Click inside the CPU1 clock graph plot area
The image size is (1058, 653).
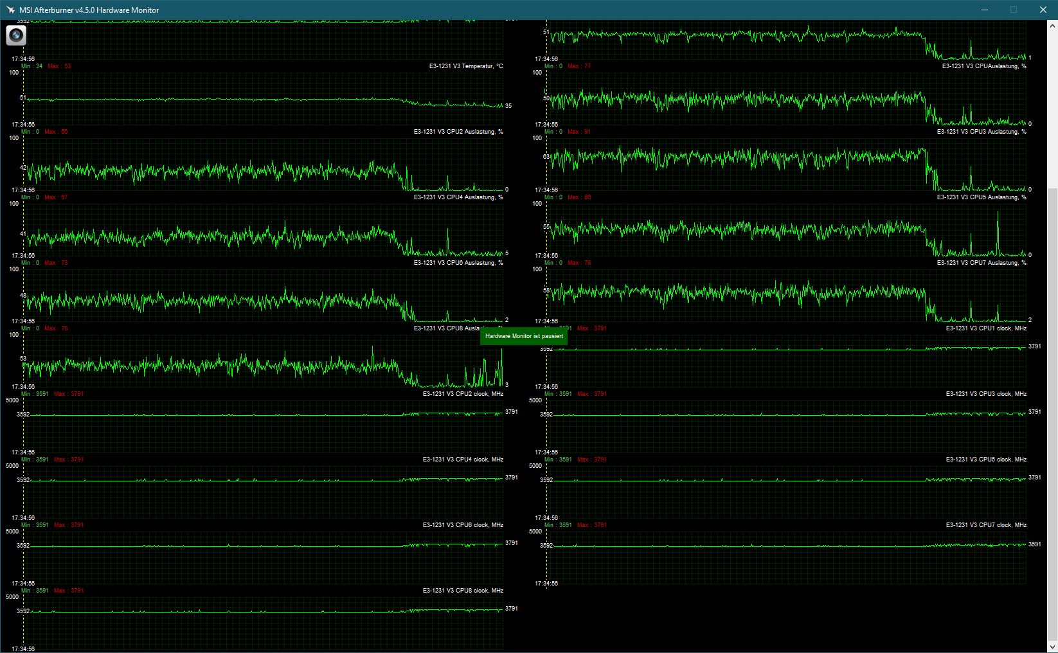pos(786,361)
